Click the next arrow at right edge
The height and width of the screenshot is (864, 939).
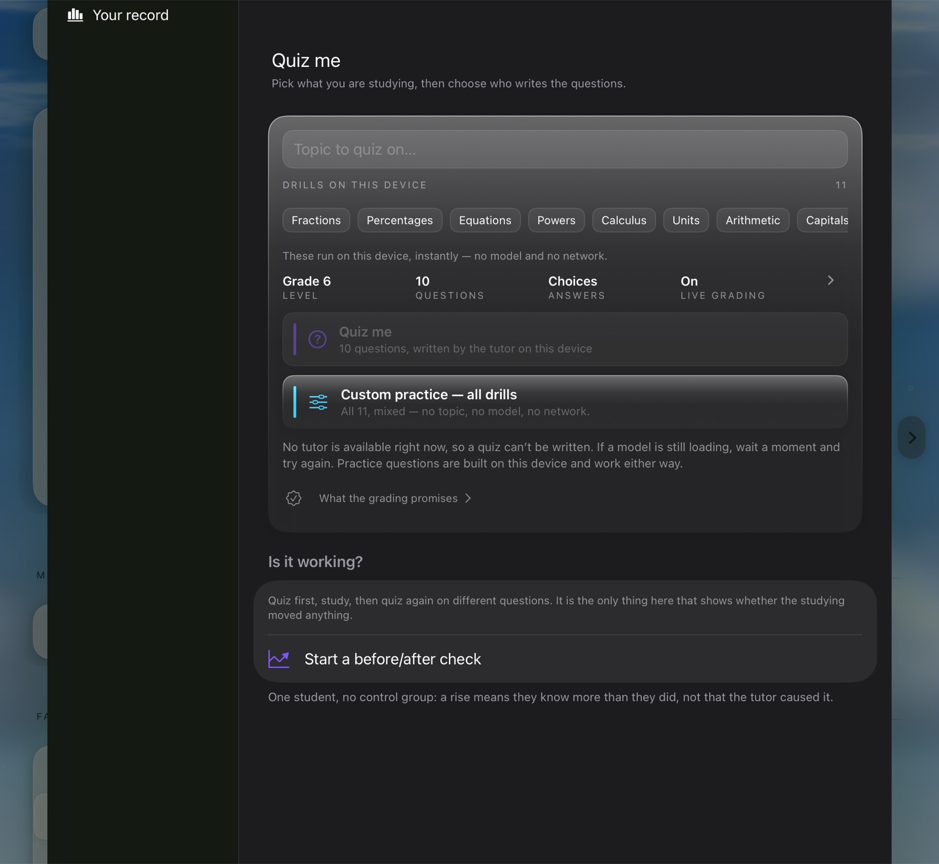click(x=911, y=438)
